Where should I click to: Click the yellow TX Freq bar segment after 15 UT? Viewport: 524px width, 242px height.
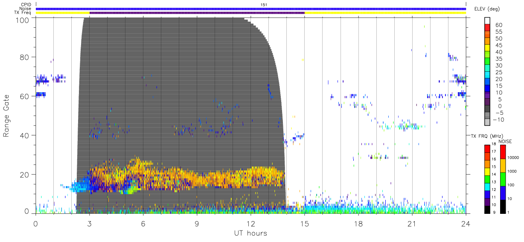pyautogui.click(x=385, y=13)
